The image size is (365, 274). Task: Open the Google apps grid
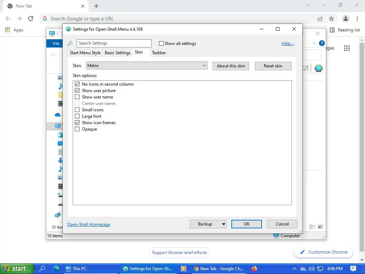[x=346, y=48]
